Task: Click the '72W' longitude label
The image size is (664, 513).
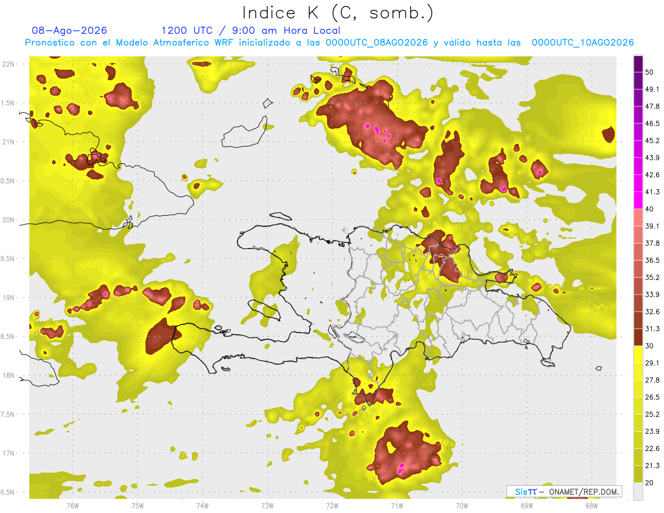Action: (332, 505)
